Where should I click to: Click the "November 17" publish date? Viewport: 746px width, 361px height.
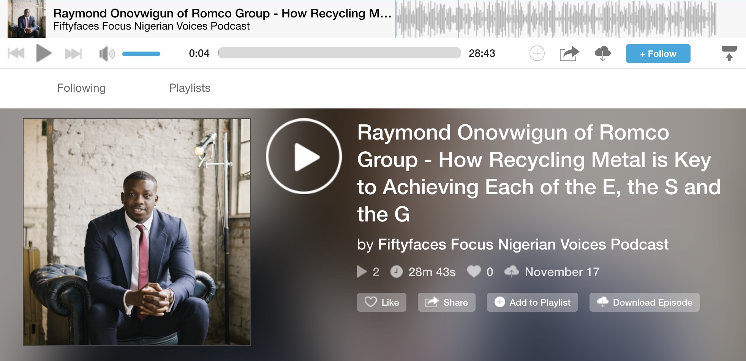(x=562, y=272)
